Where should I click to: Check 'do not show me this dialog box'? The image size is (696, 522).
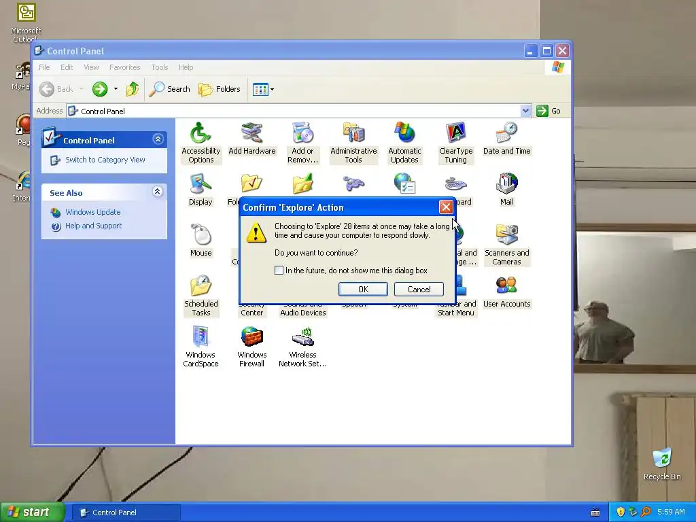tap(279, 271)
